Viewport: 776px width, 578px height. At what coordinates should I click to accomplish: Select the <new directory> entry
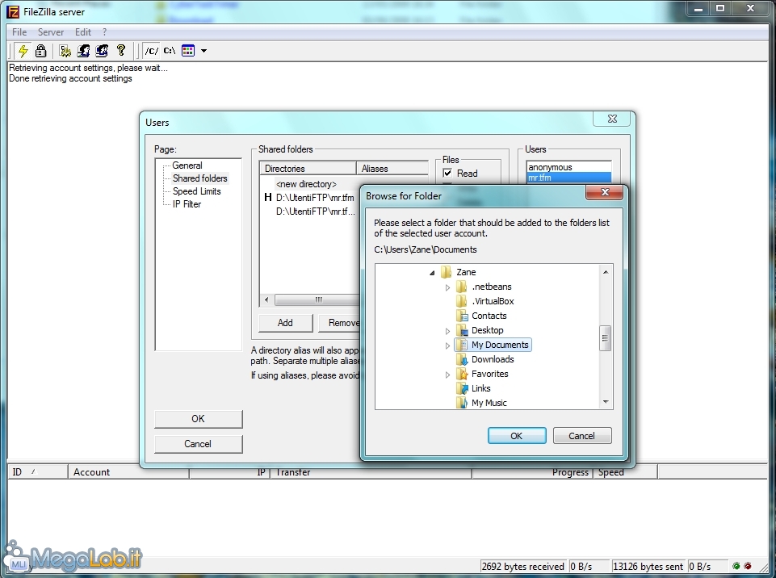[x=306, y=184]
